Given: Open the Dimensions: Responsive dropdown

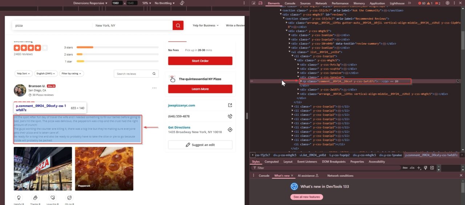Looking at the screenshot, I should coord(90,3).
